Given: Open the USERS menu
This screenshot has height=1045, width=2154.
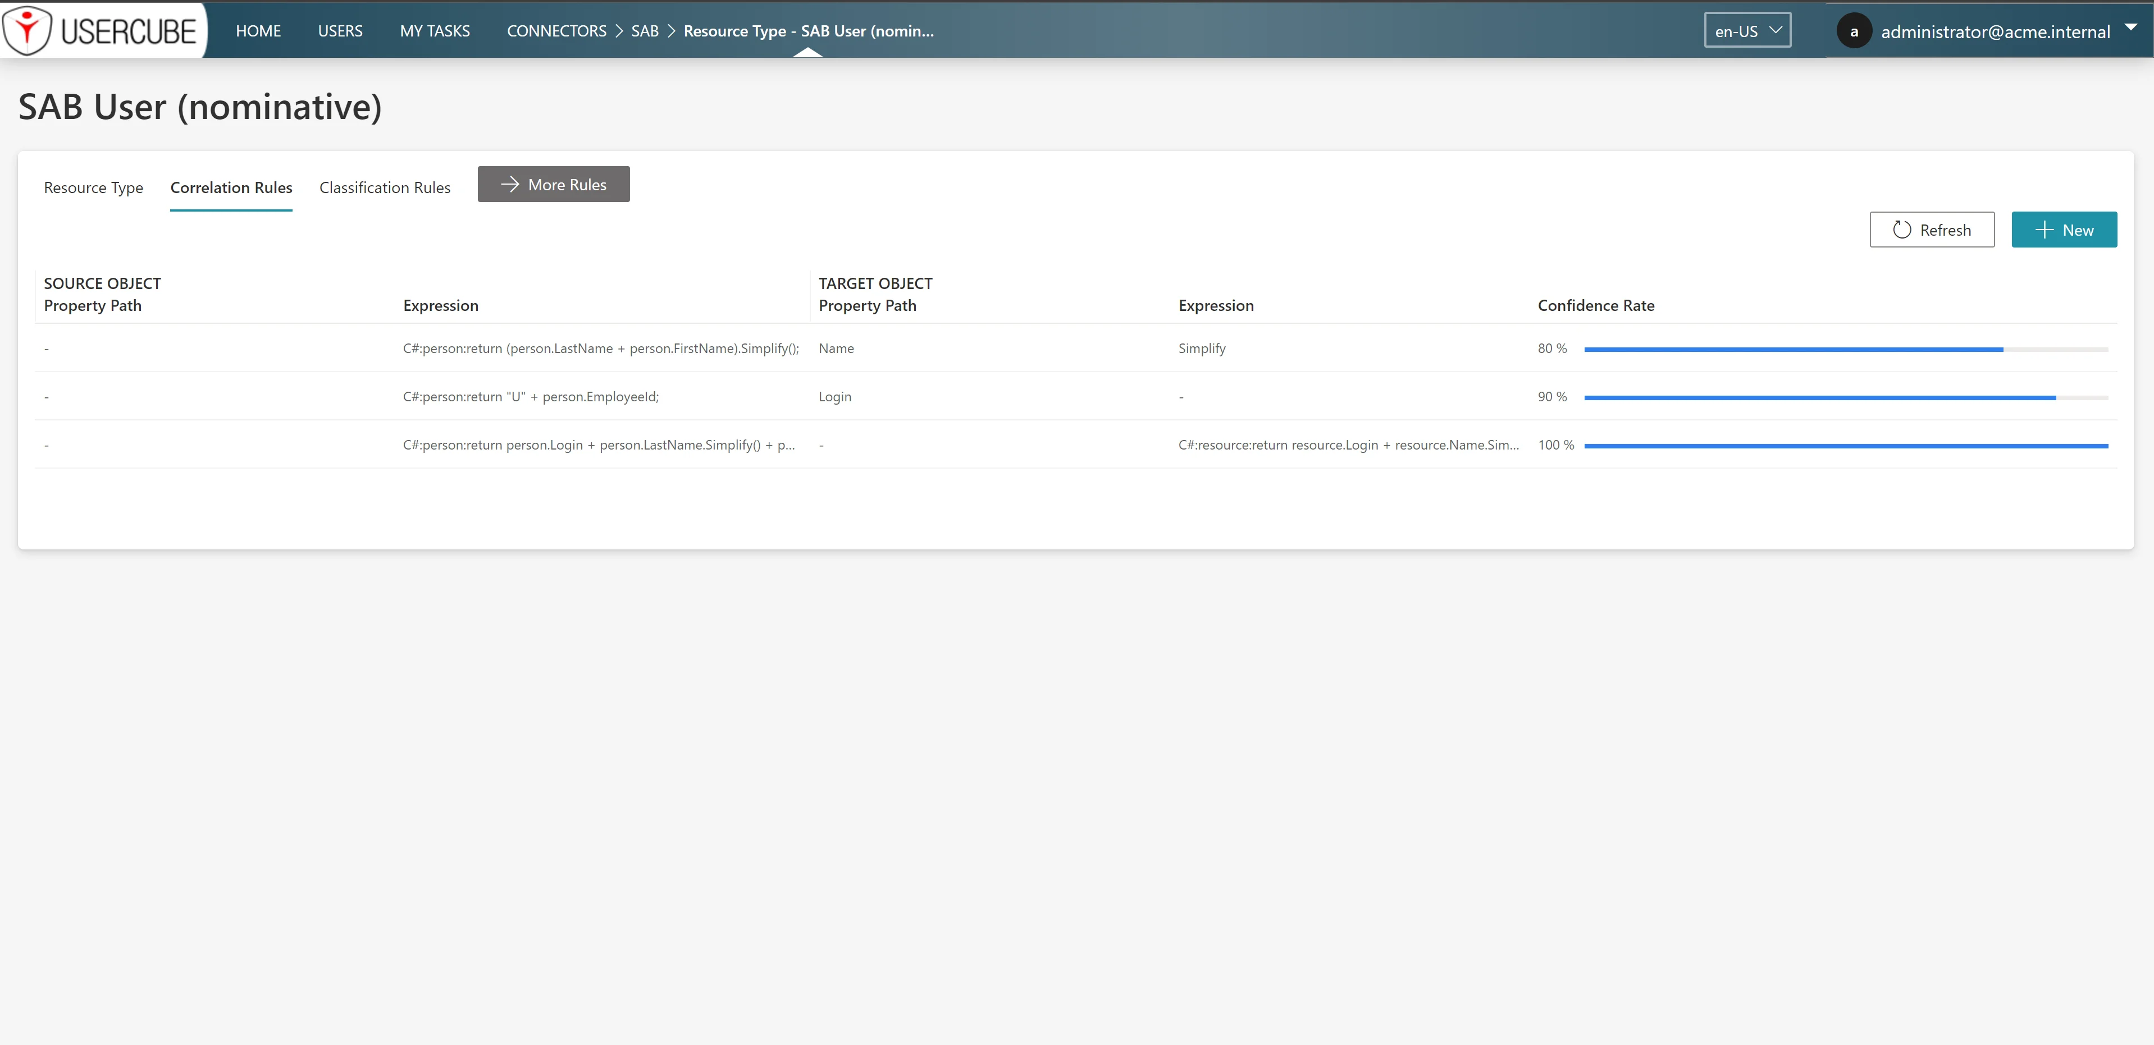Looking at the screenshot, I should [340, 31].
